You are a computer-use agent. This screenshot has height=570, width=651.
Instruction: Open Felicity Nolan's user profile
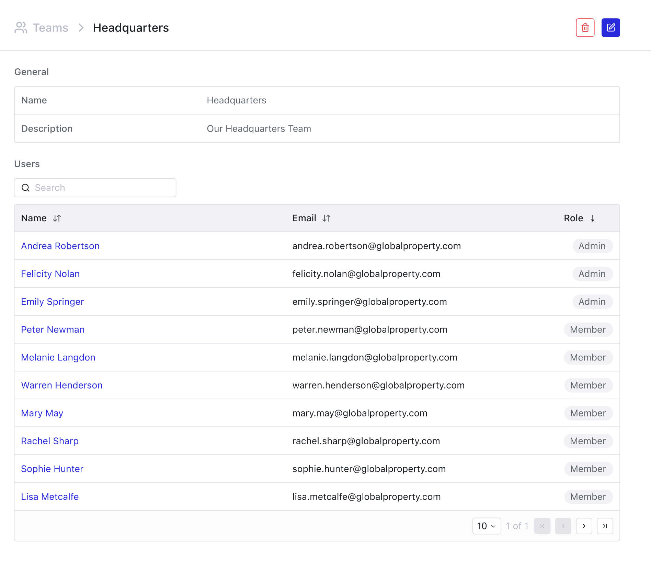(50, 274)
